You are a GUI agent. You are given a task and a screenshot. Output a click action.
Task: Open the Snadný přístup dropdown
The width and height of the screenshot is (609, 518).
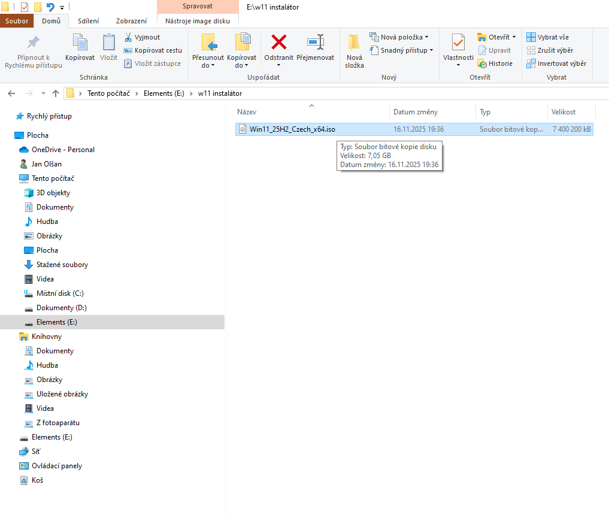tap(431, 50)
